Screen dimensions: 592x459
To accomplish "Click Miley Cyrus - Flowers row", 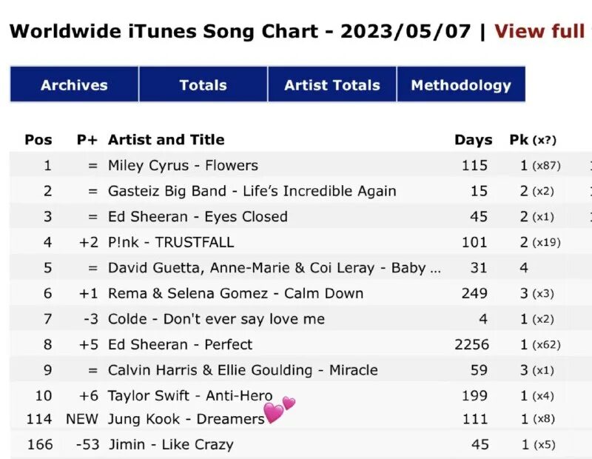I will coord(183,165).
